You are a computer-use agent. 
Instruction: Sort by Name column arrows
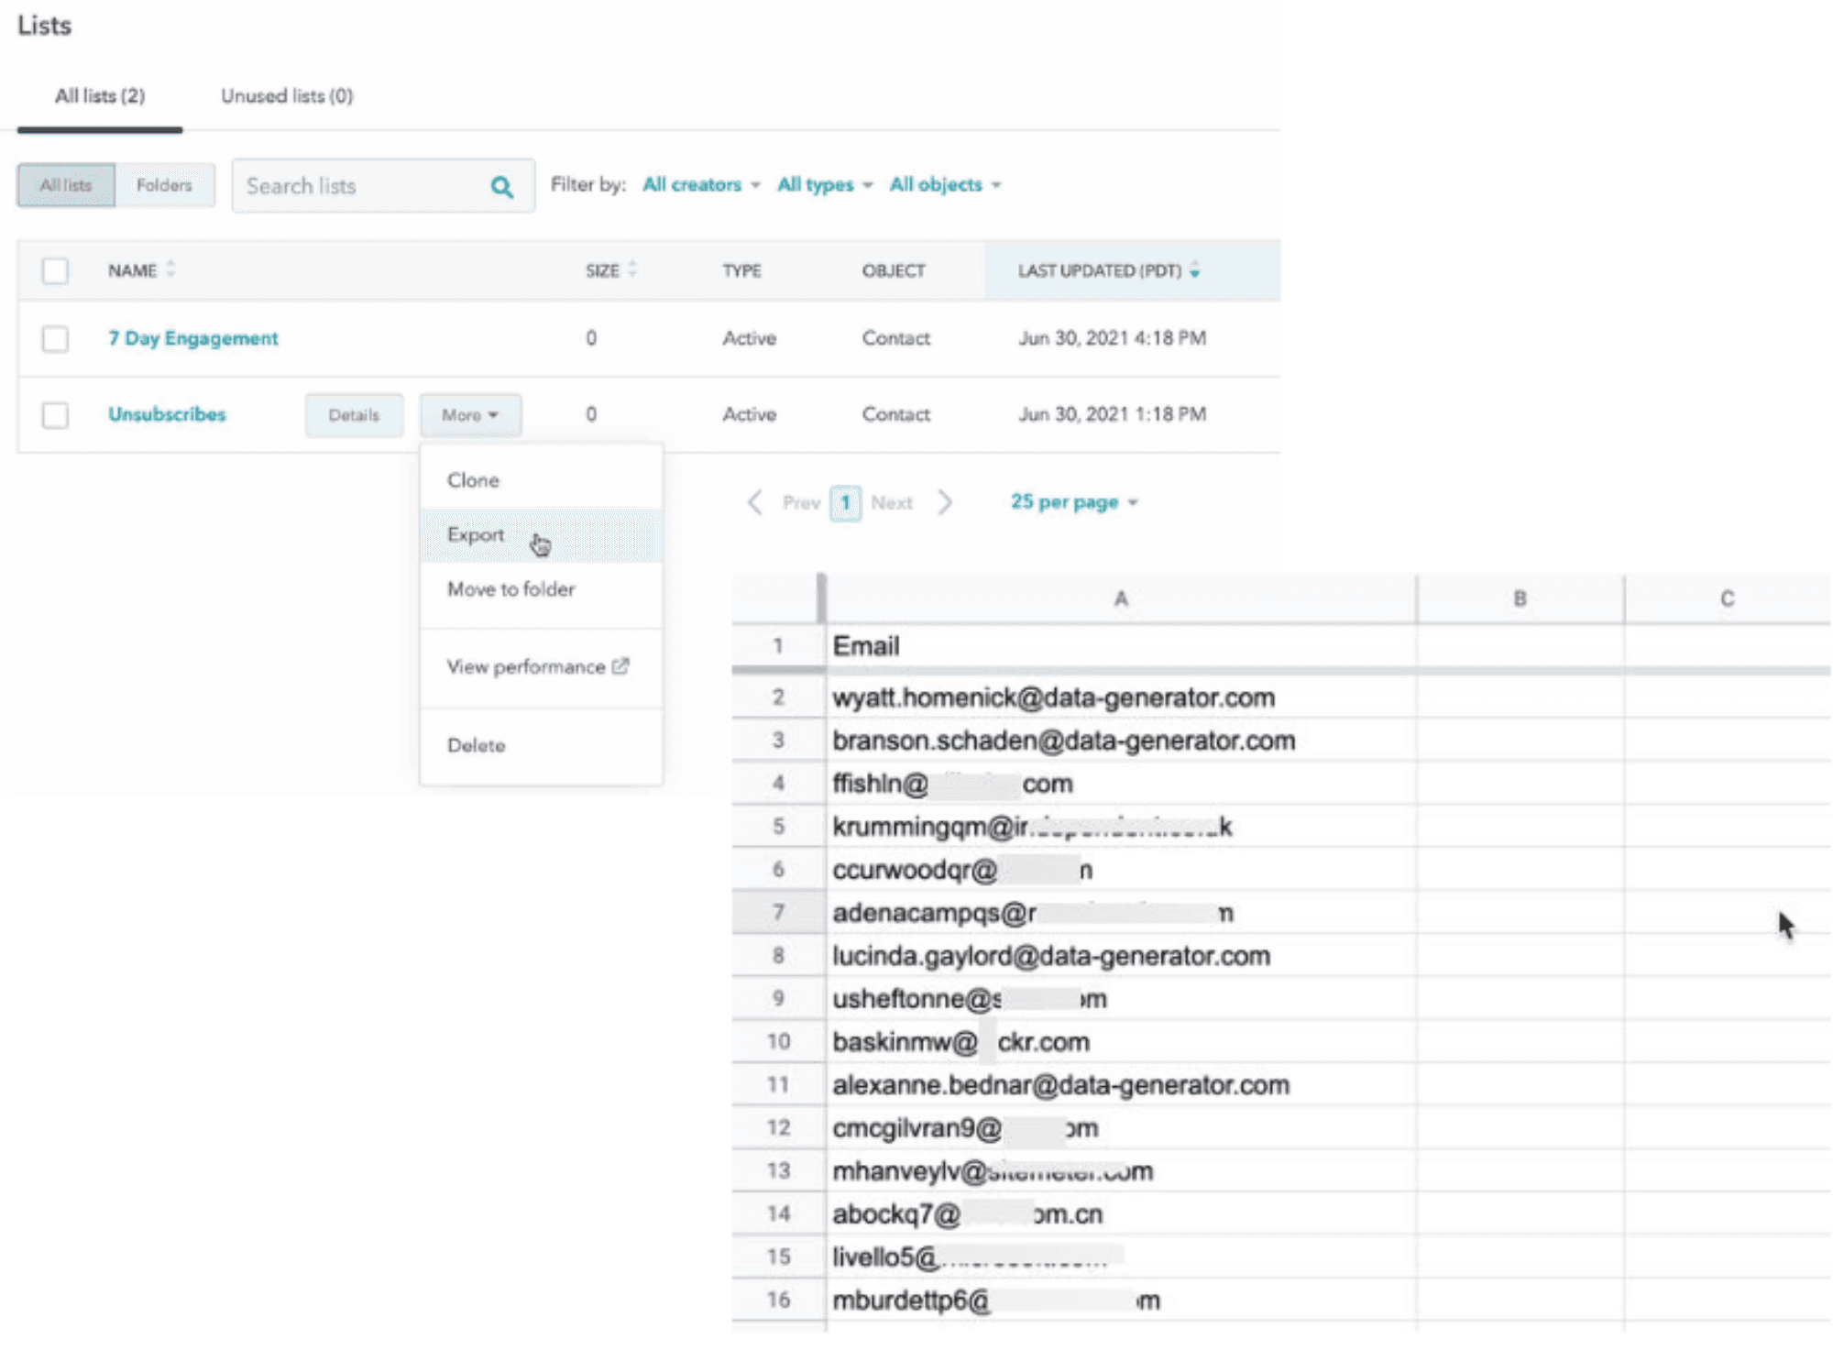pyautogui.click(x=170, y=270)
